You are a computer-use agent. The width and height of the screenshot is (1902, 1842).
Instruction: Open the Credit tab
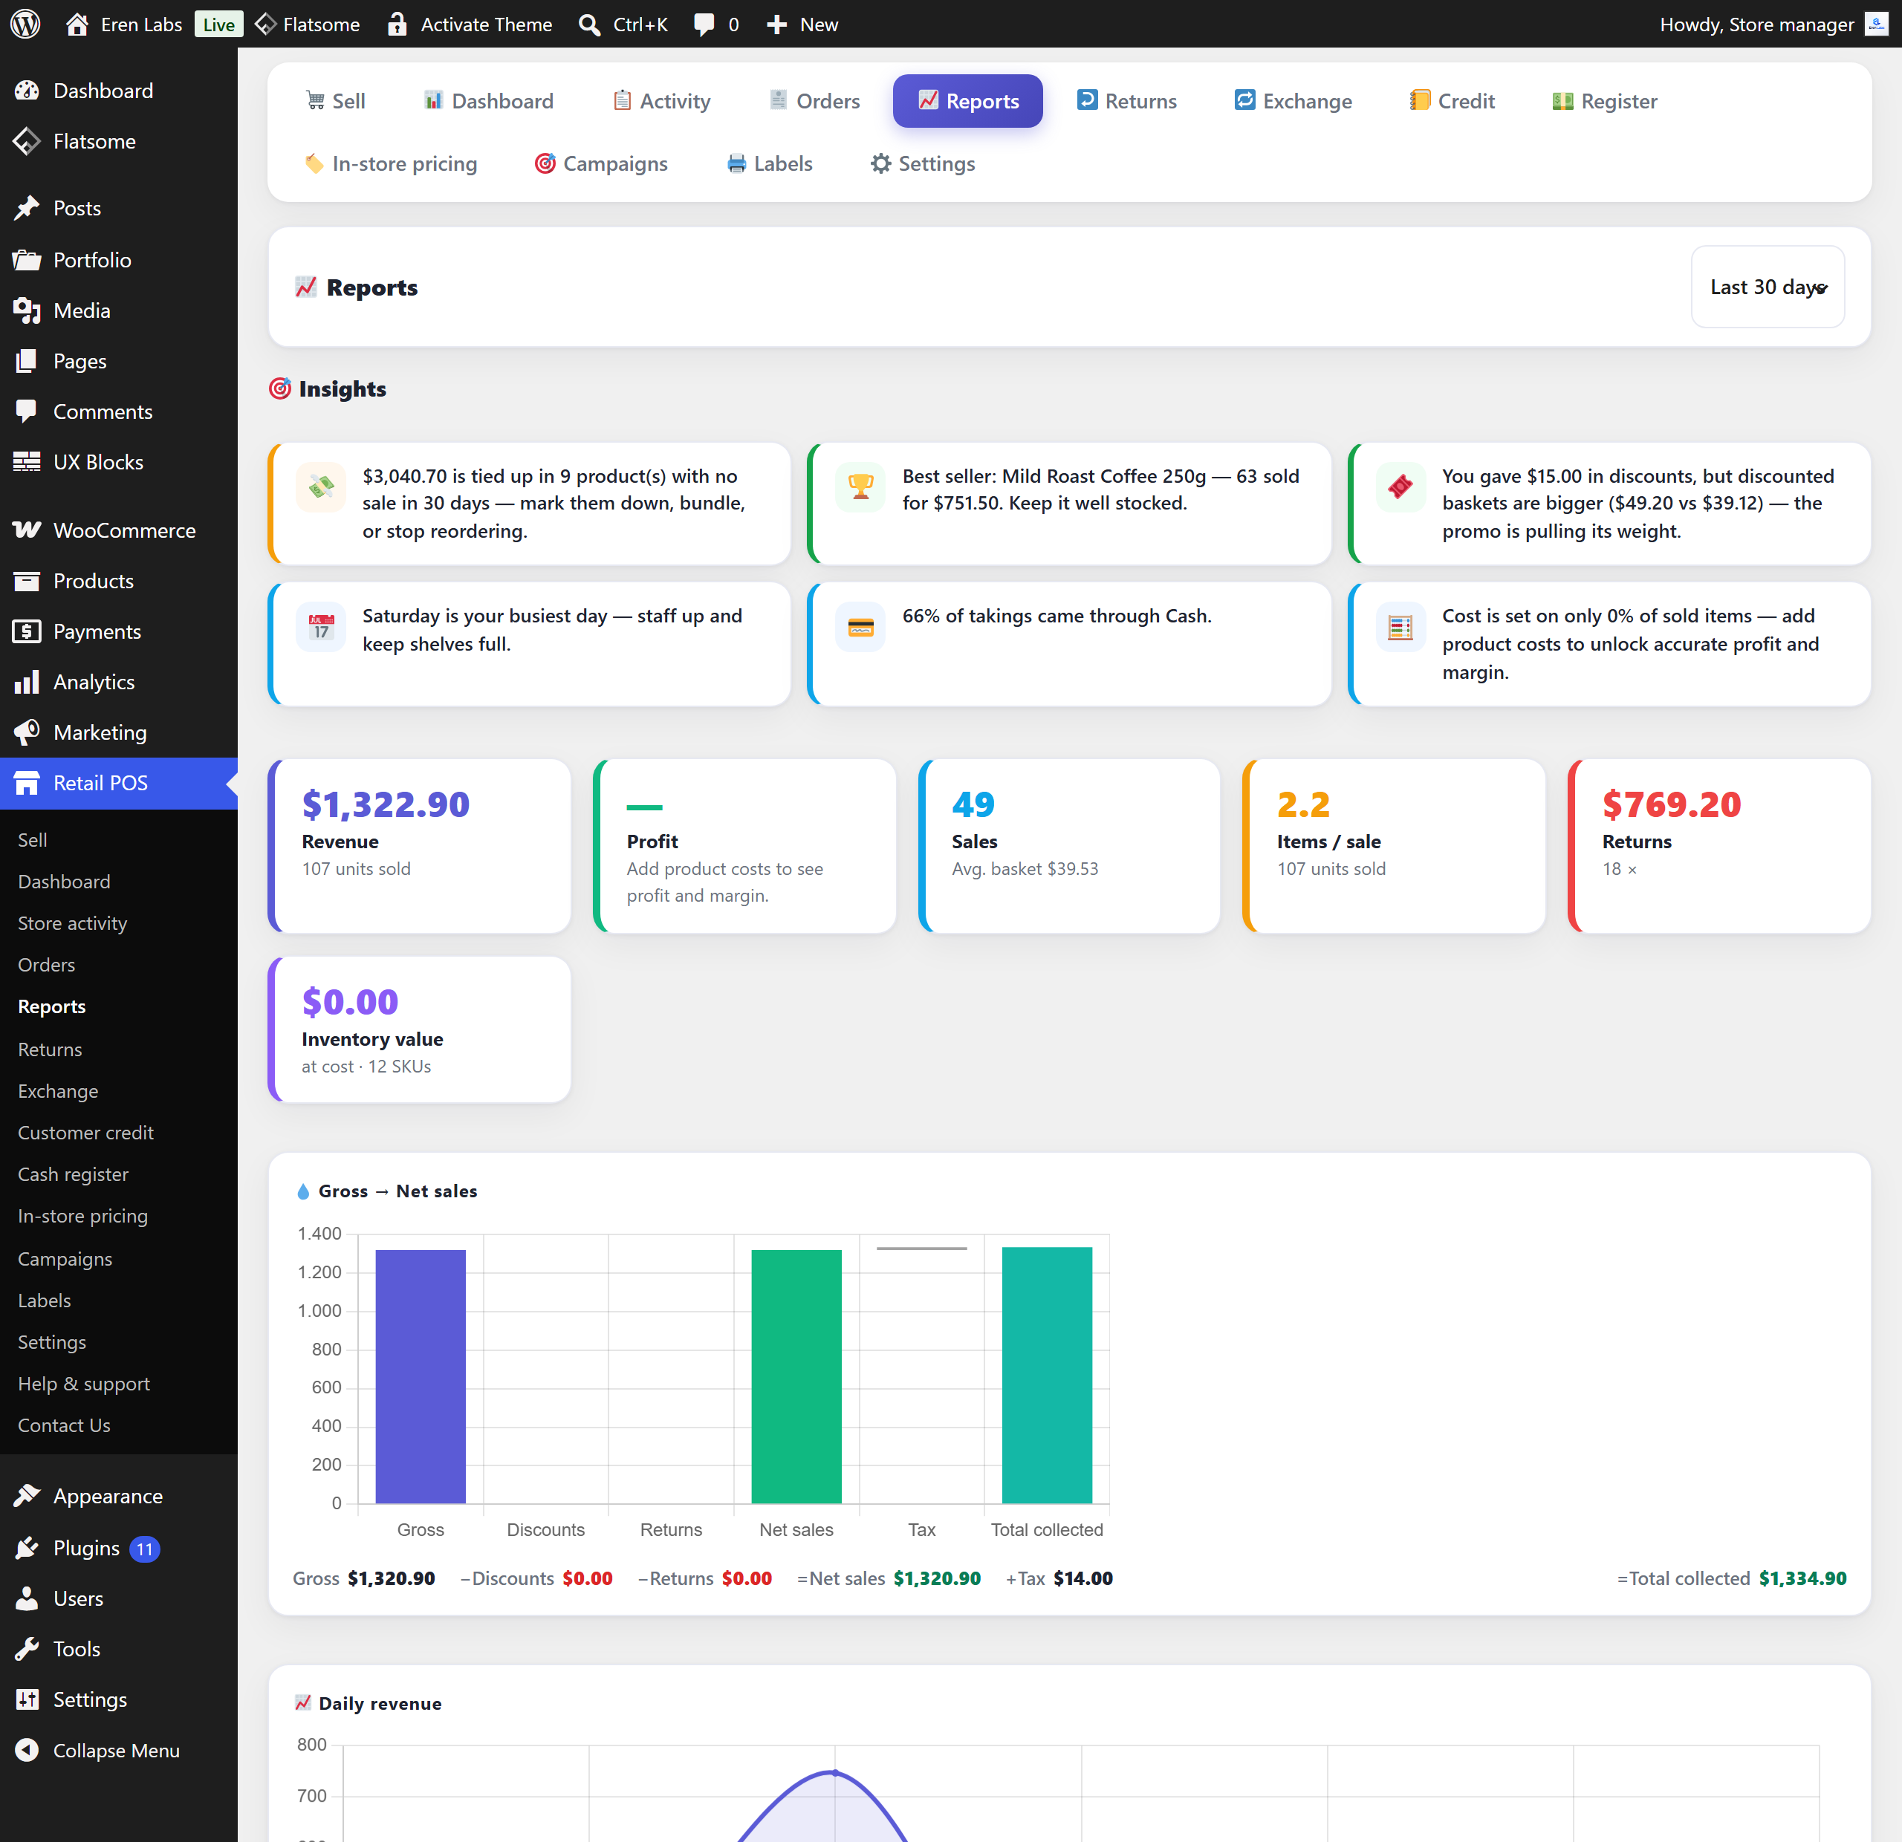1452,101
